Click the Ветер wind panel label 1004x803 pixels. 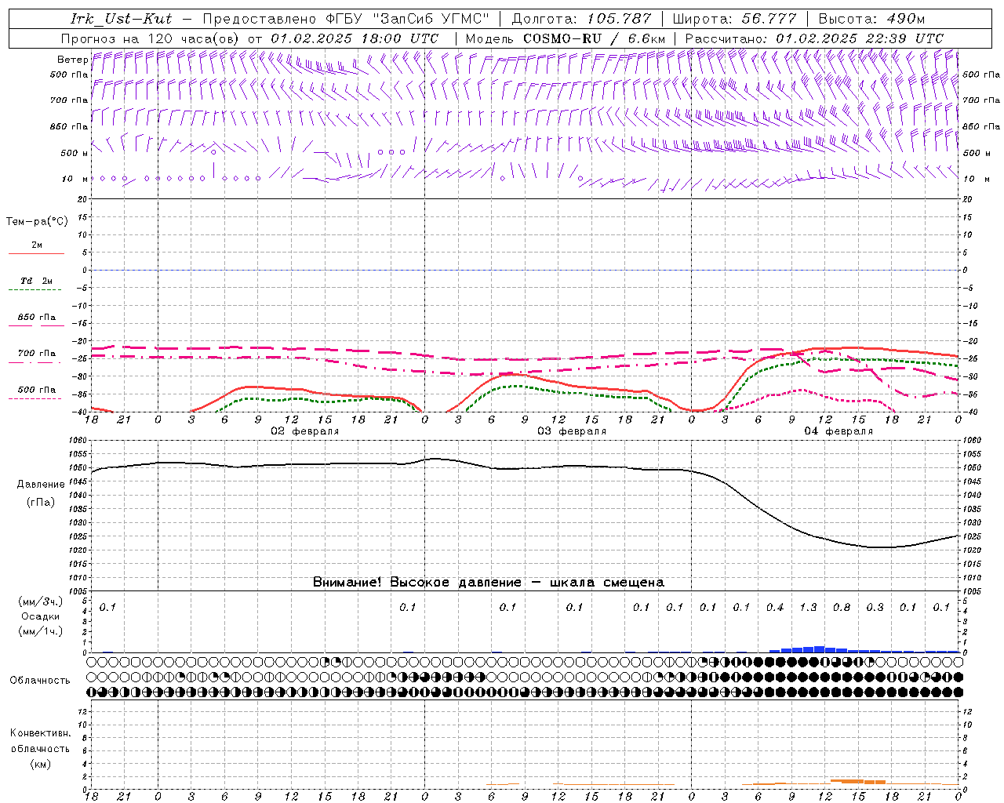point(72,60)
